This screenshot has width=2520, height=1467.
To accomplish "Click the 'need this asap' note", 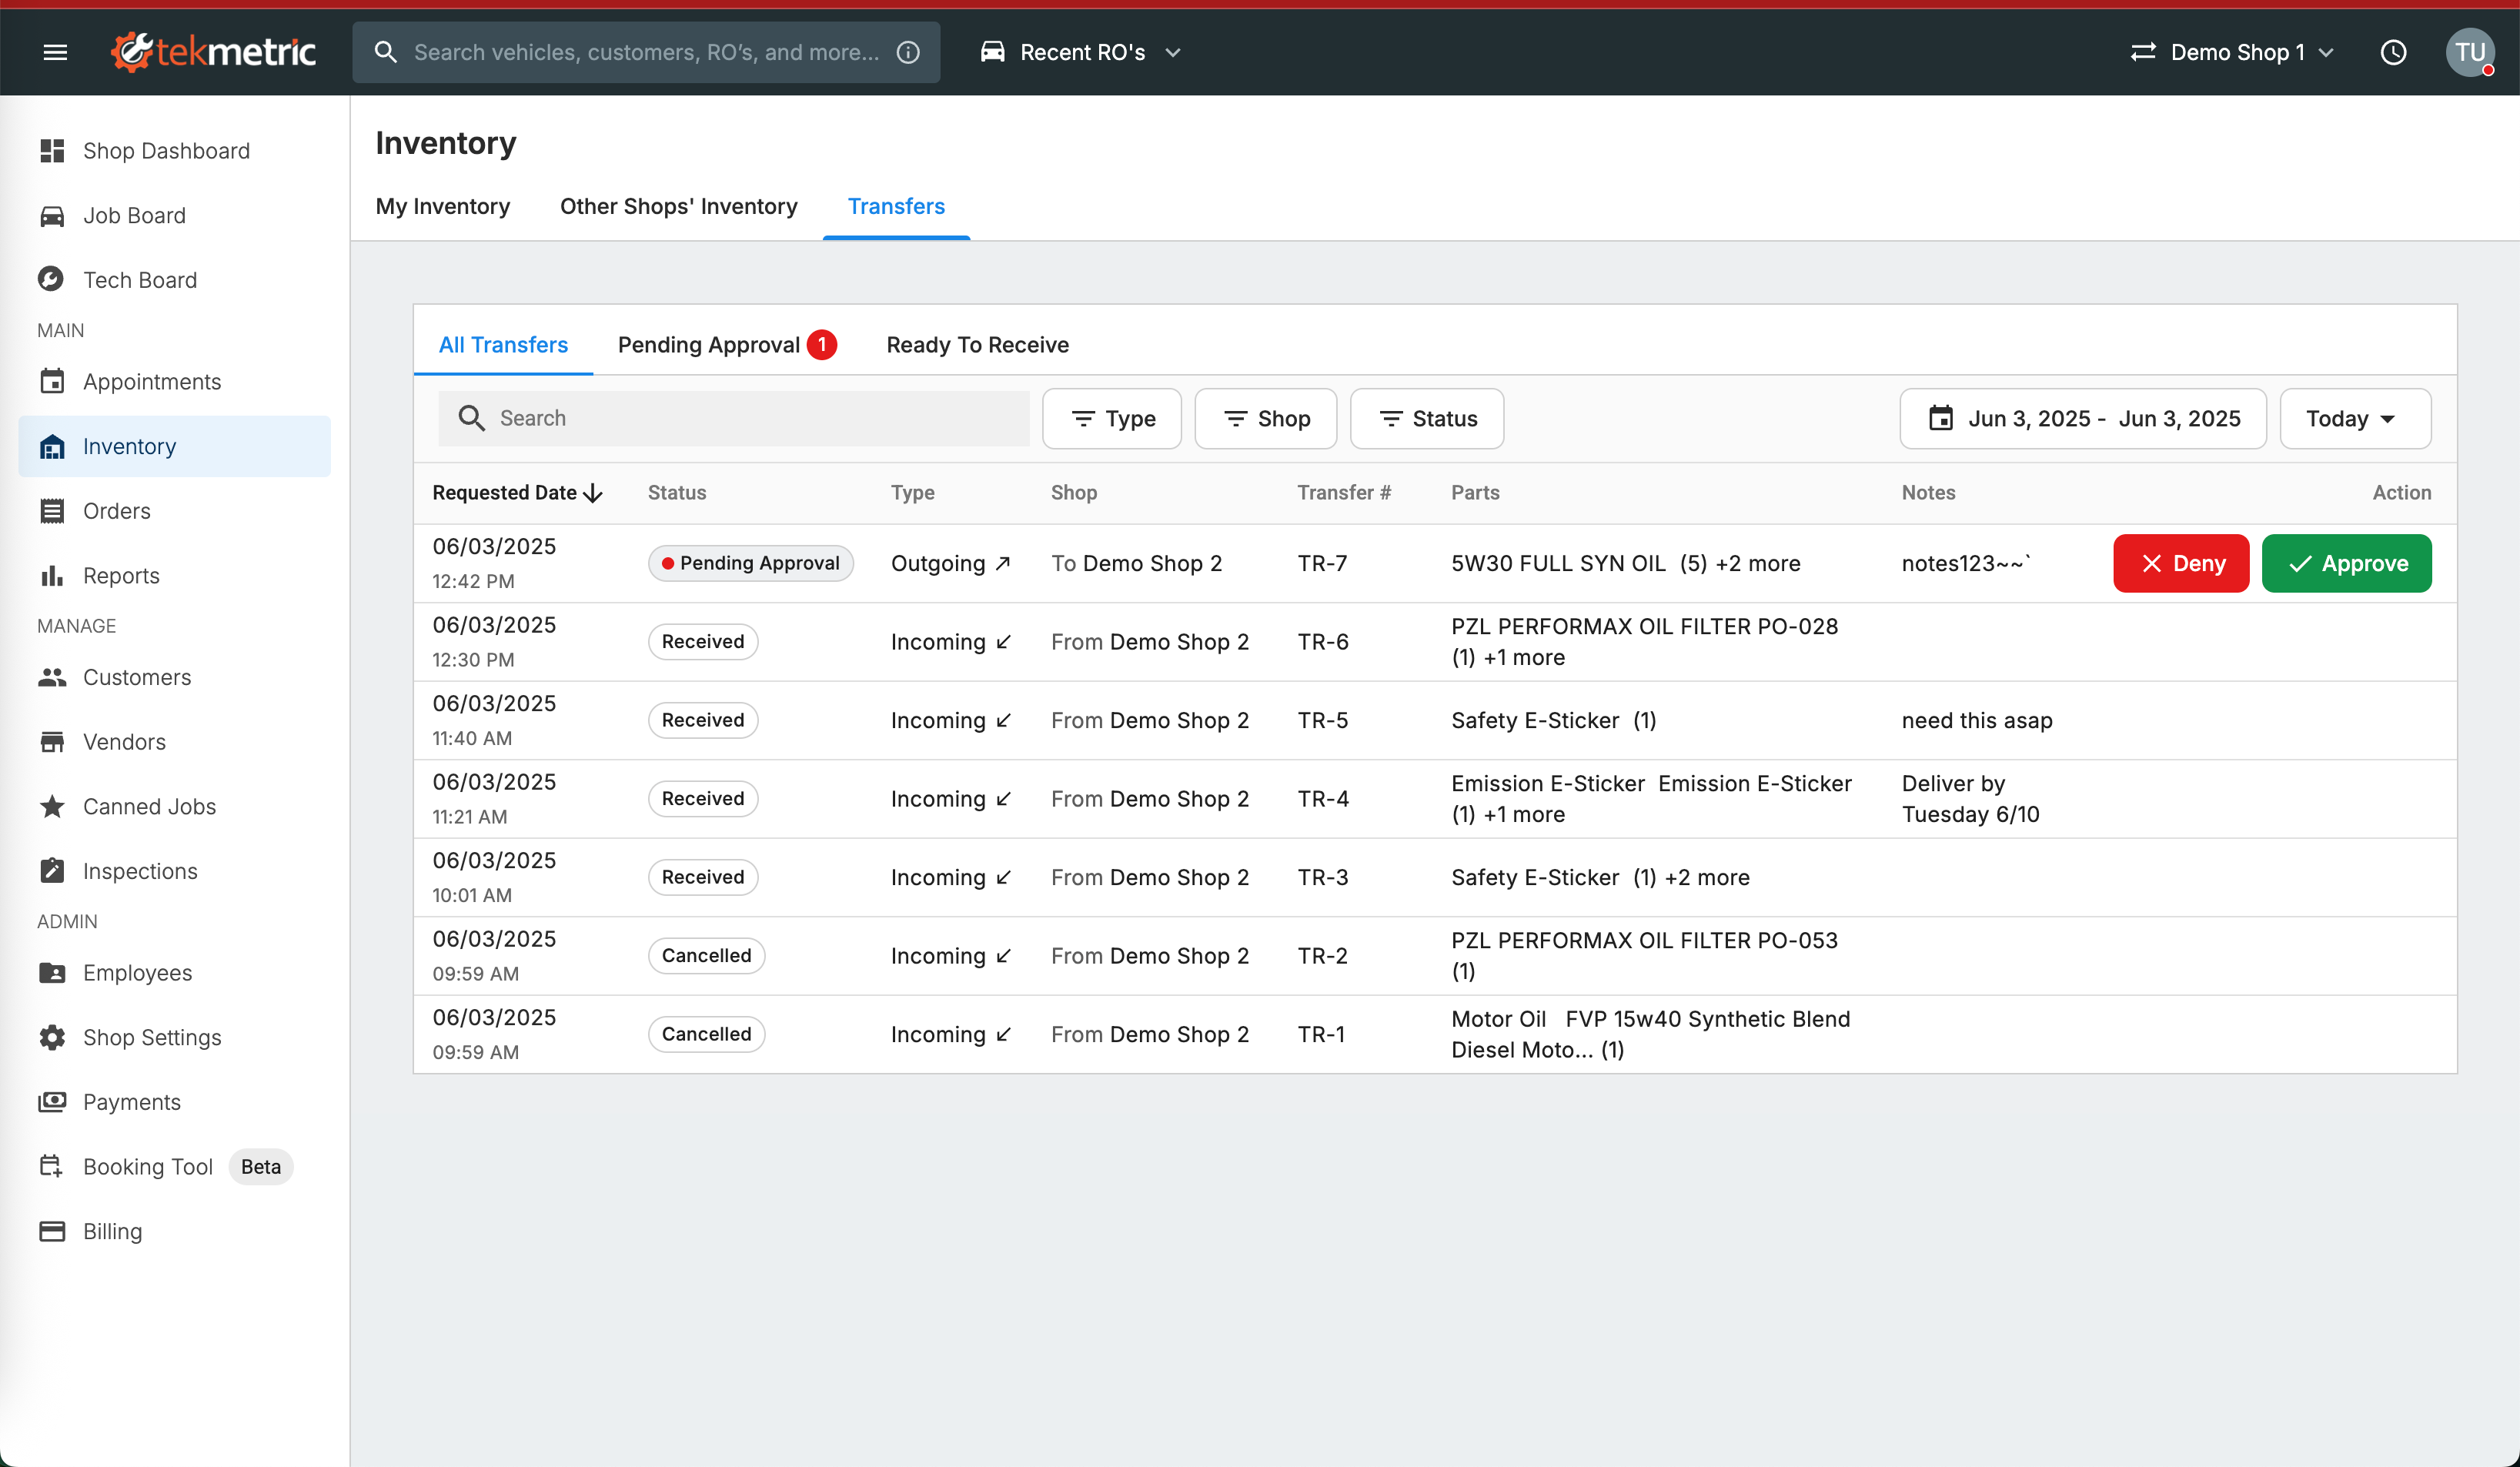I will [x=1977, y=720].
